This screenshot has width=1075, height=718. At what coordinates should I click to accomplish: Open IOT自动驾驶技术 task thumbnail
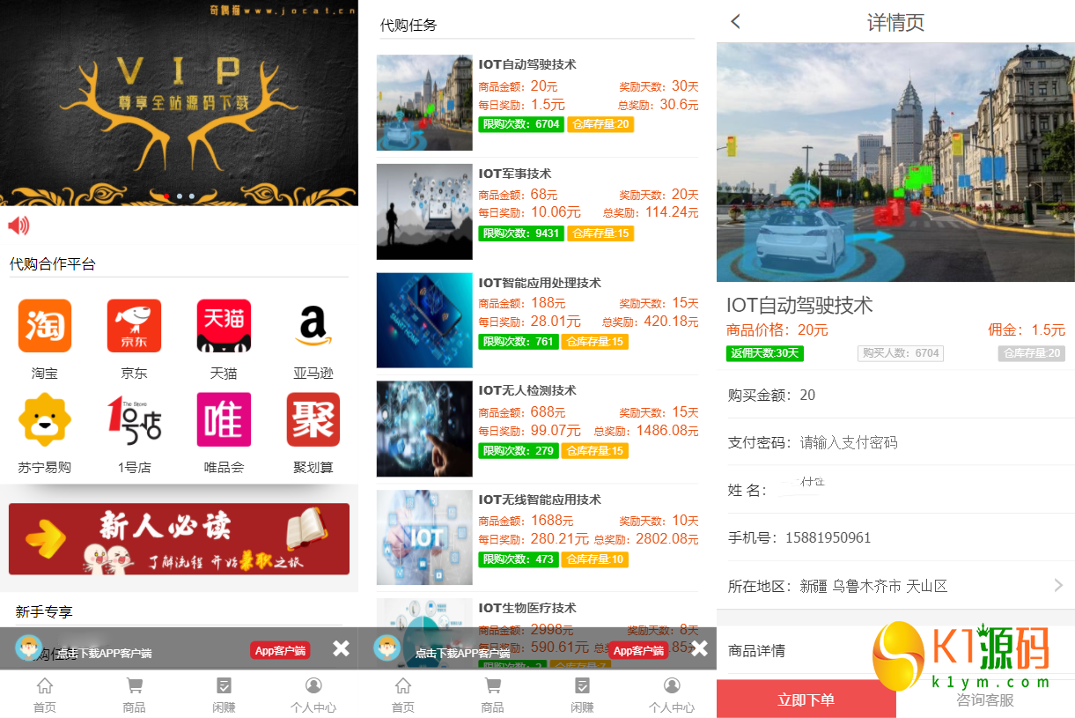tap(424, 102)
